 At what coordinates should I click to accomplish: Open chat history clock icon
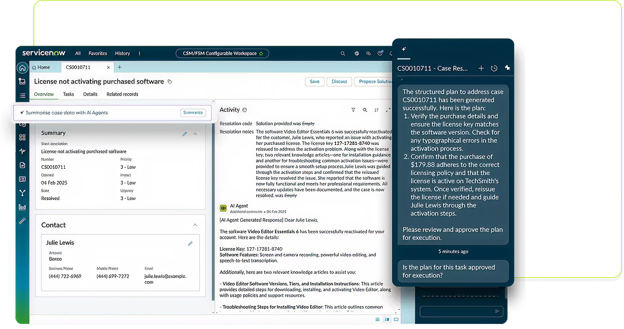494,68
